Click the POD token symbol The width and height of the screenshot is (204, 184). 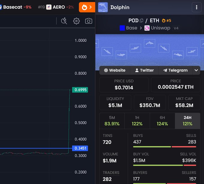pos(133,21)
